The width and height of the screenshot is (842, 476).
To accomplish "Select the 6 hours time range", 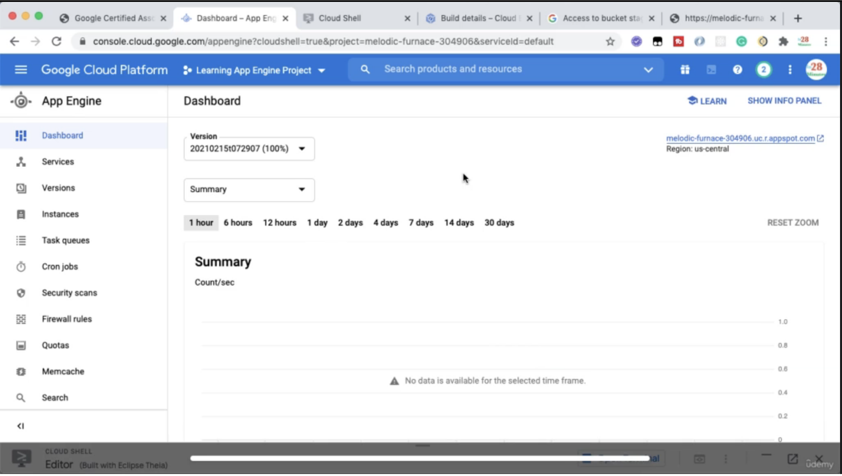I will click(238, 223).
